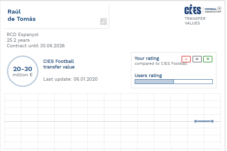Select the right data point on chart
The image size is (227, 151).
coord(212,121)
